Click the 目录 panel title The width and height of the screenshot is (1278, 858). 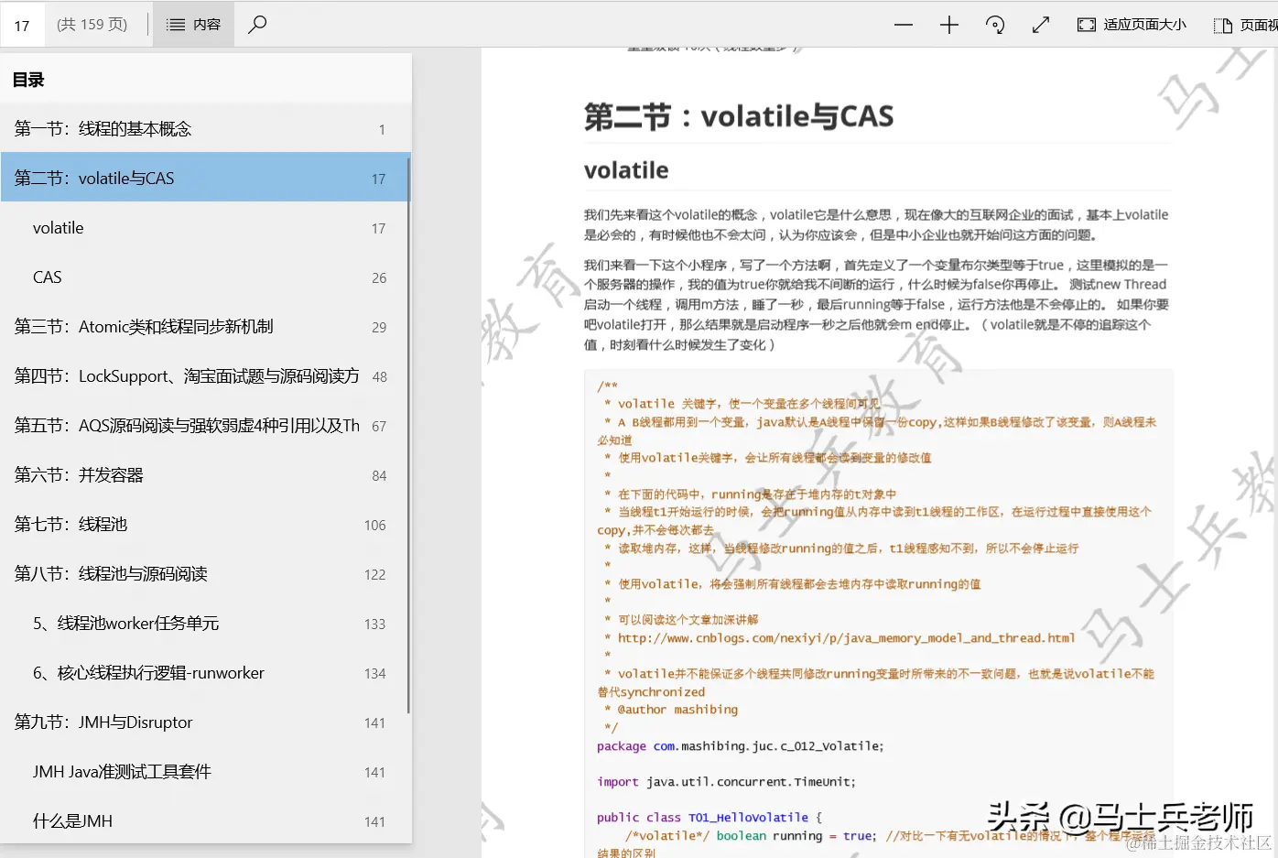tap(28, 80)
